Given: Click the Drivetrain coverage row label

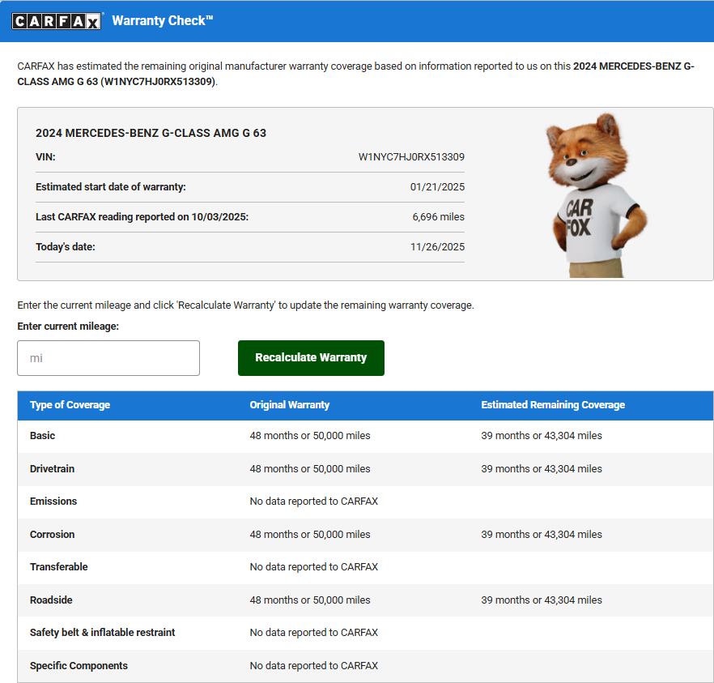Looking at the screenshot, I should click(52, 469).
